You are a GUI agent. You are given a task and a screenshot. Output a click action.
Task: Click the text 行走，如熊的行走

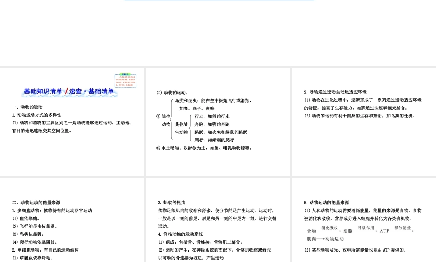(x=212, y=117)
